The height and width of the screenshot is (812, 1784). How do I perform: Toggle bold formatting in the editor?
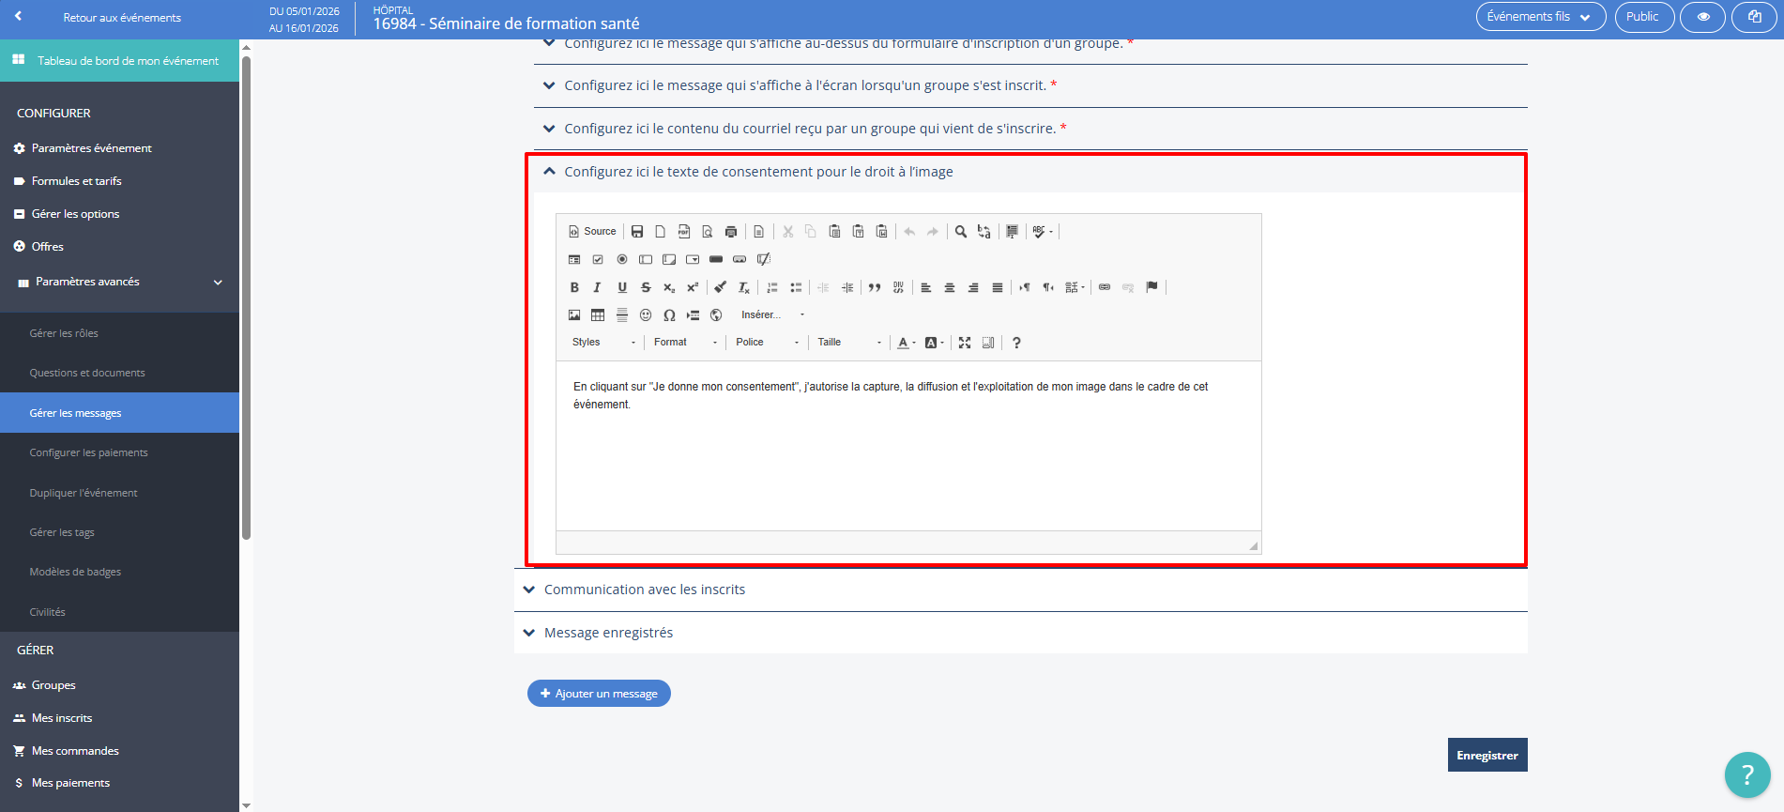(574, 287)
